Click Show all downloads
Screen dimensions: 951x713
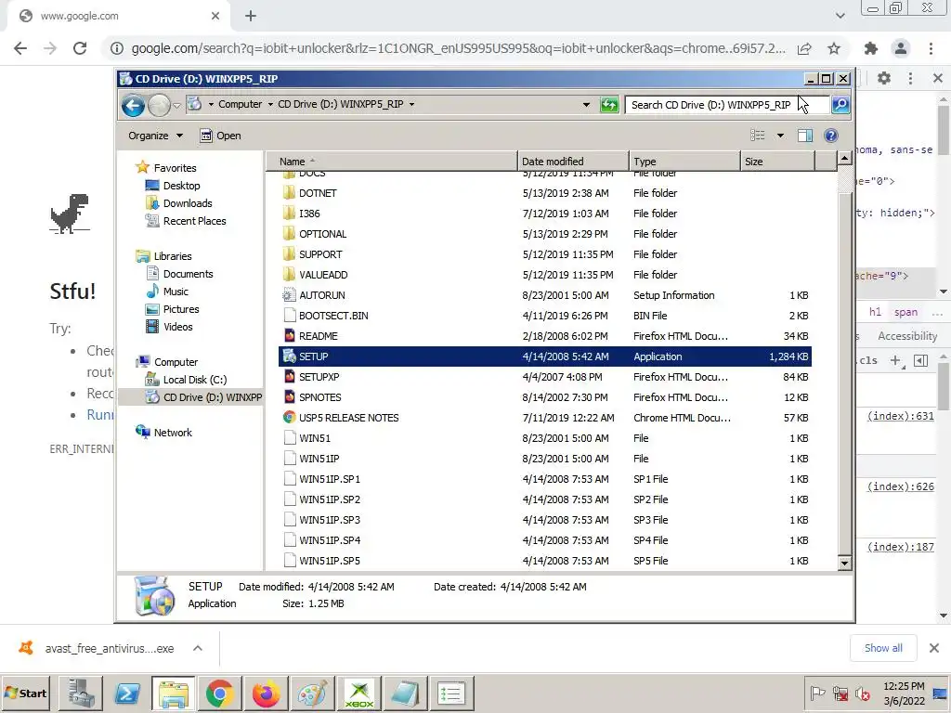click(883, 648)
